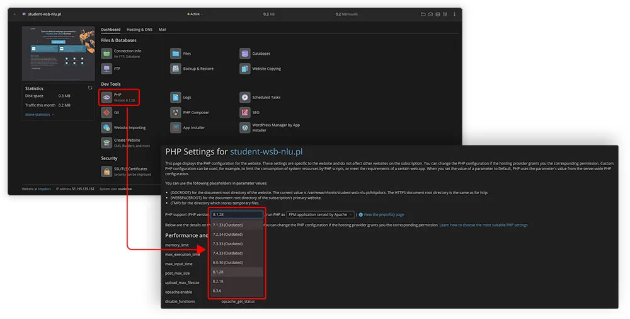
Task: Open the SEO tool icon
Action: click(x=244, y=113)
